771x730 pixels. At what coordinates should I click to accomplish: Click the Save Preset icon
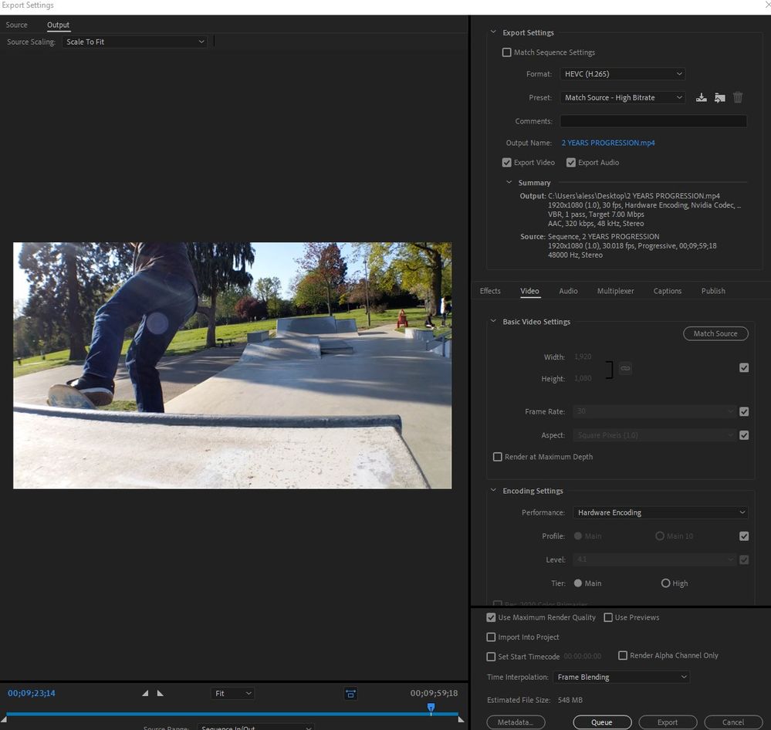click(x=701, y=97)
